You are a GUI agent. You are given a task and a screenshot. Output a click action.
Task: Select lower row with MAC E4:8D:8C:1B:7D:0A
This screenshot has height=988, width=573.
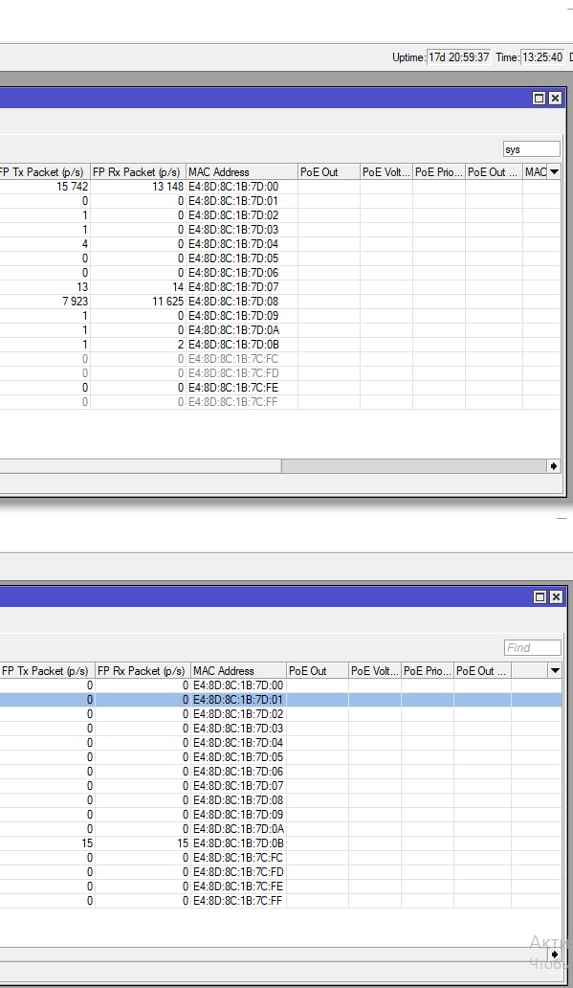(281, 828)
